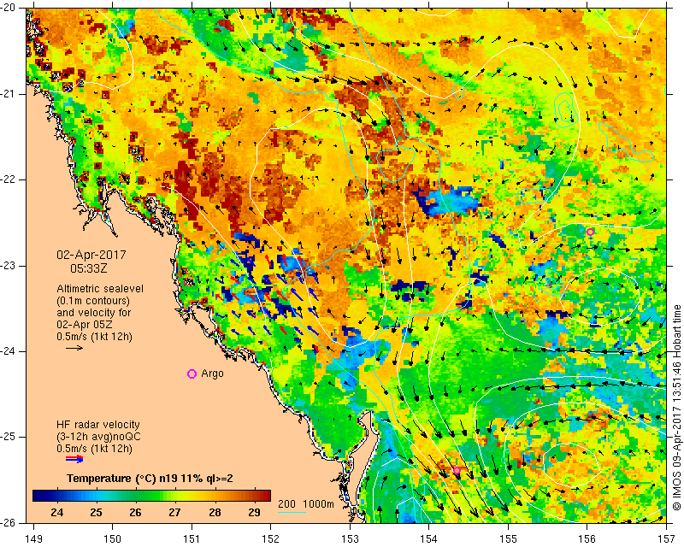
Task: Click the Argo float marker near 154.4E 25.4S
Action: [457, 470]
